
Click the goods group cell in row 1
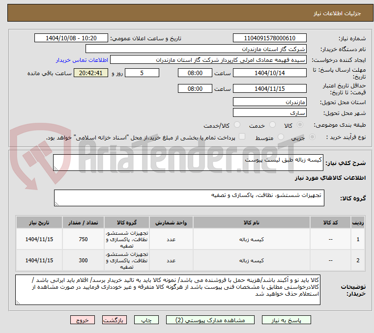[x=127, y=239]
